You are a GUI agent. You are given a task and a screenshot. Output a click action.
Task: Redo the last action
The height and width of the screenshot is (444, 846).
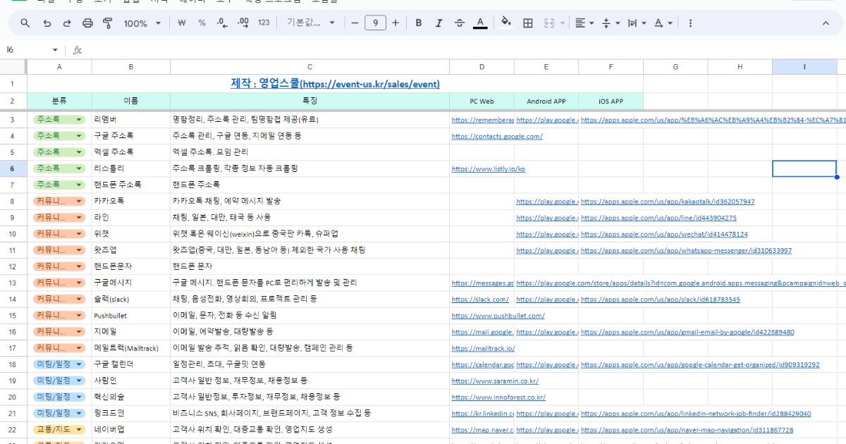click(x=66, y=23)
